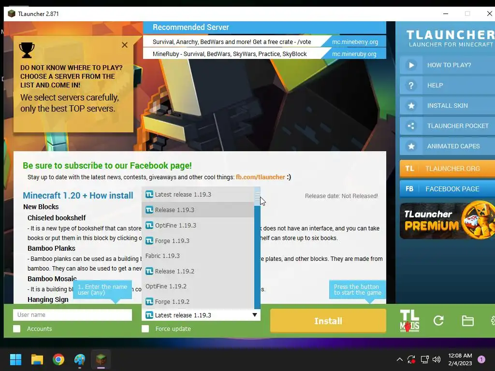495x371 pixels.
Task: Open the FACEBOOK PAGE button
Action: 447,189
